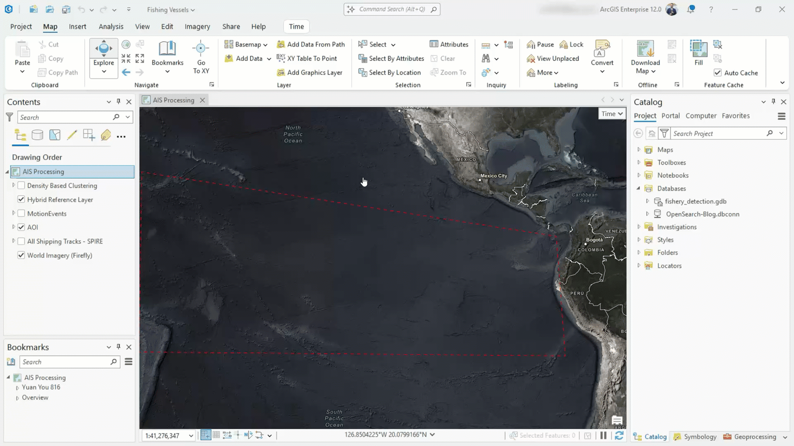The height and width of the screenshot is (446, 794).
Task: Switch to List By Labeling view
Action: (x=106, y=135)
